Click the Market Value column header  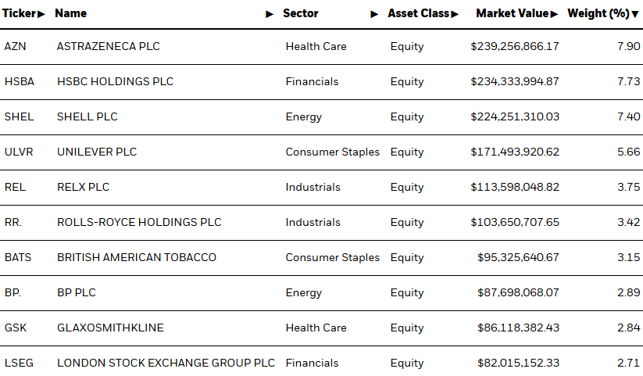[x=513, y=13]
